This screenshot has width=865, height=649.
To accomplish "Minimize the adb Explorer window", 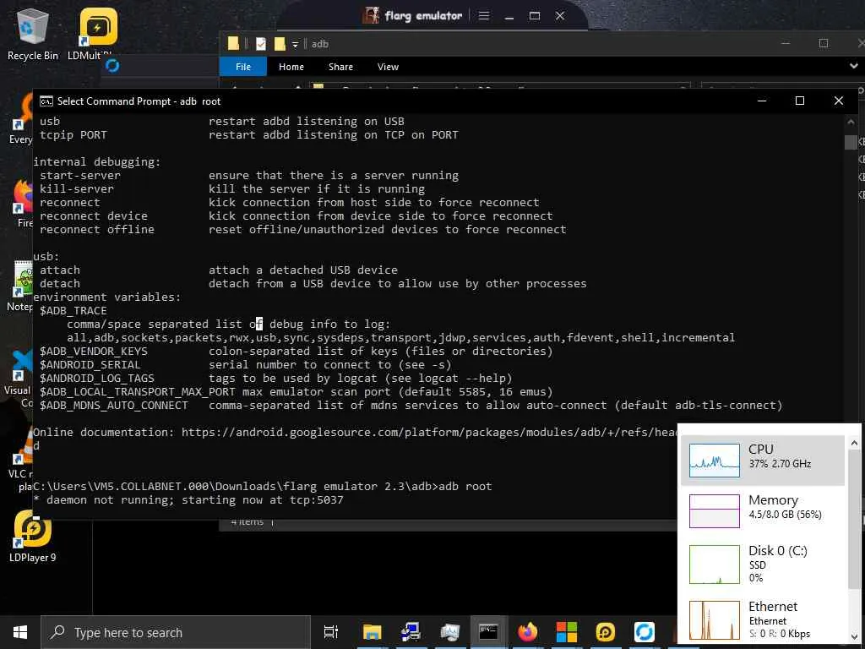I will point(786,44).
